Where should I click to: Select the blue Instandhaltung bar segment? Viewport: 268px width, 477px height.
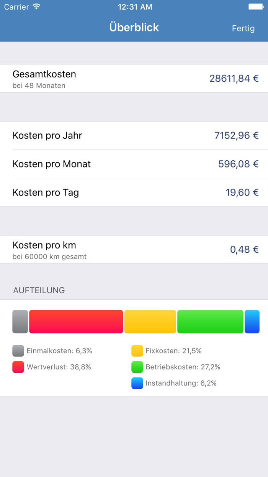tap(252, 321)
